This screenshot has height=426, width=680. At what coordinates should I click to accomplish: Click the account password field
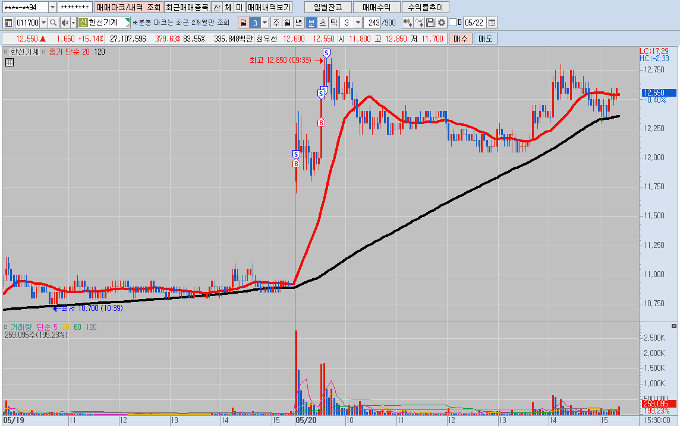point(75,7)
